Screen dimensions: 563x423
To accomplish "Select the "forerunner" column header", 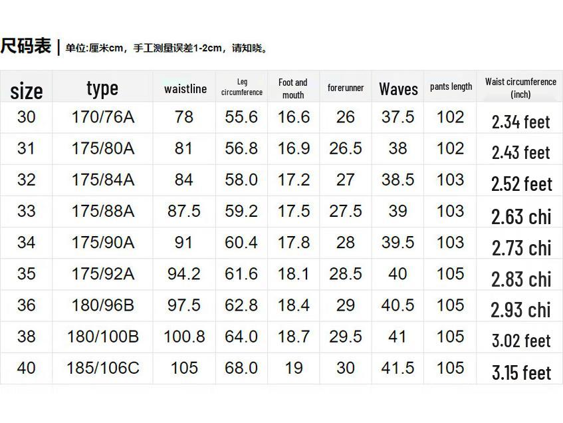I will tap(346, 88).
